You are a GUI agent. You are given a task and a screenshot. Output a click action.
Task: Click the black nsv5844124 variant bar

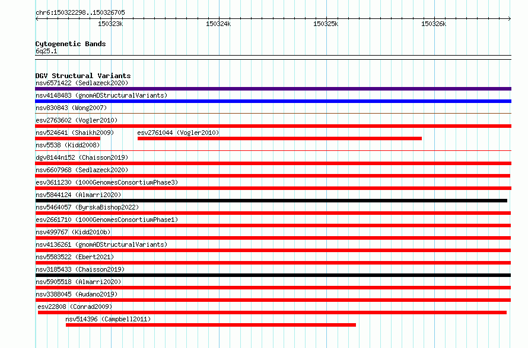271,201
